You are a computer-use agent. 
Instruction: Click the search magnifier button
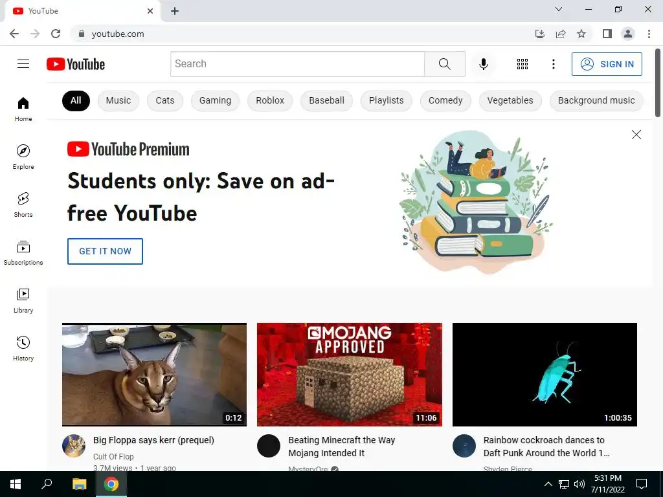click(444, 64)
